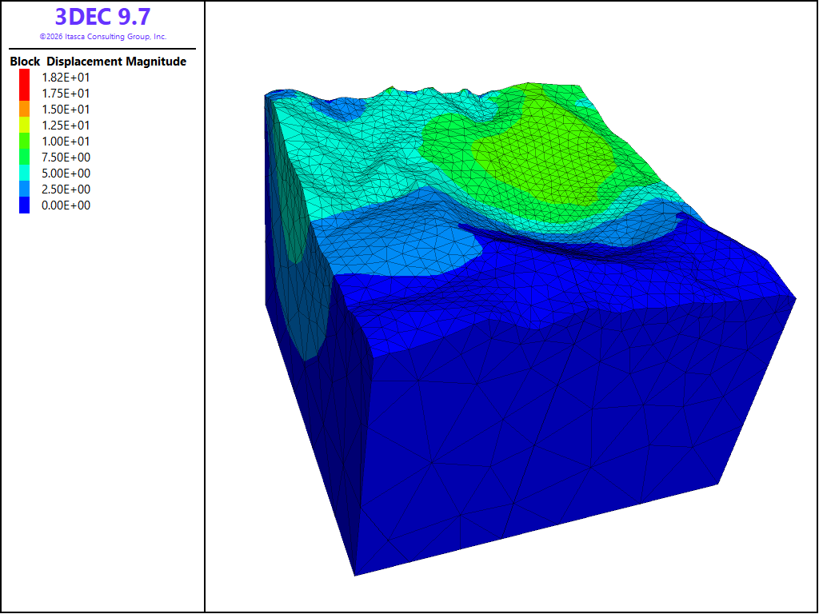Select the cyan 5.00E+00 legend swatch
Screen dimensions: 819x614
coord(25,173)
